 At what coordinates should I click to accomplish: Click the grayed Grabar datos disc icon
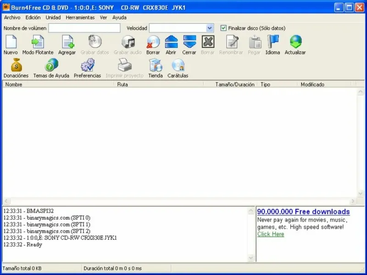(x=95, y=42)
